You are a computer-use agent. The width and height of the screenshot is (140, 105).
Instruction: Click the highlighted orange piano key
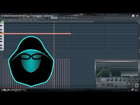click(x=2, y=34)
